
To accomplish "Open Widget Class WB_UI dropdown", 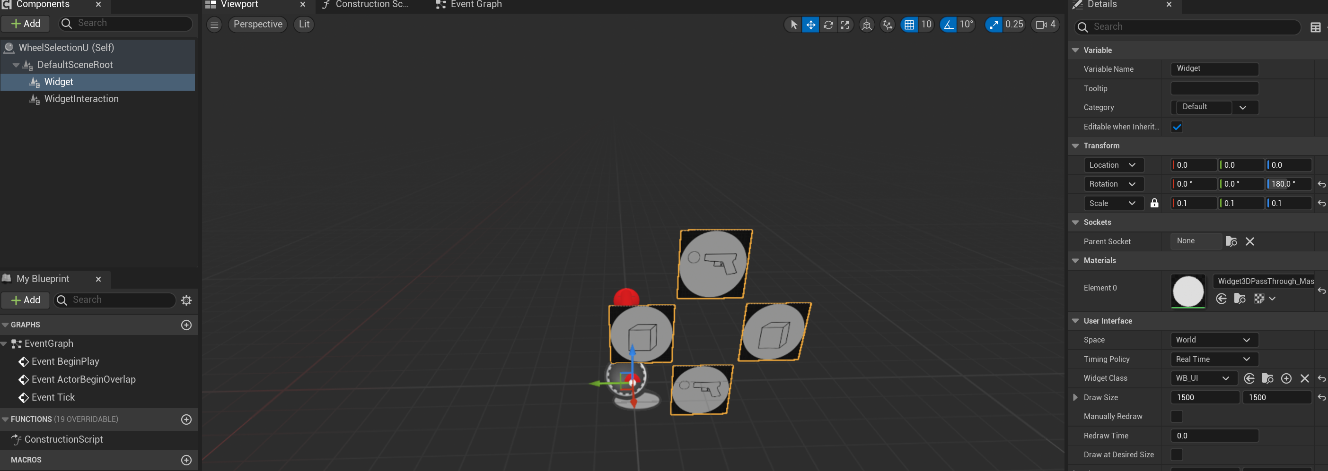I will click(1204, 379).
